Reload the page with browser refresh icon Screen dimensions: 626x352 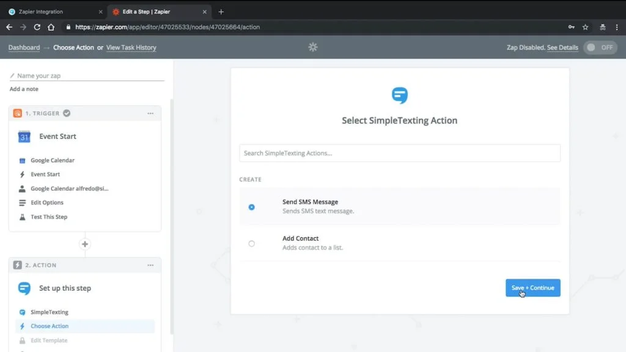point(37,27)
